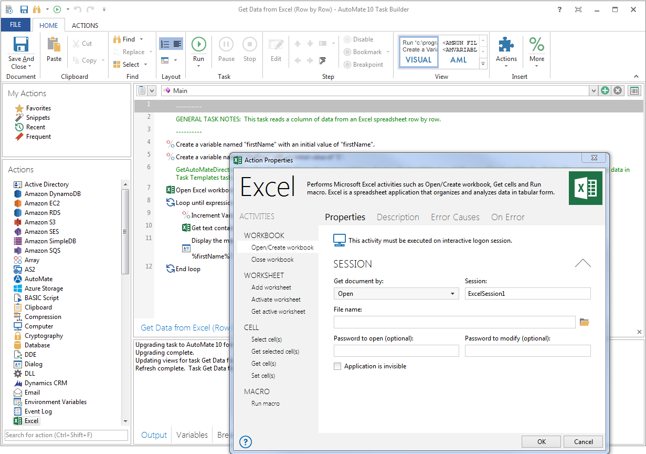This screenshot has width=646, height=454.
Task: Browse for file with the folder icon
Action: coord(585,322)
